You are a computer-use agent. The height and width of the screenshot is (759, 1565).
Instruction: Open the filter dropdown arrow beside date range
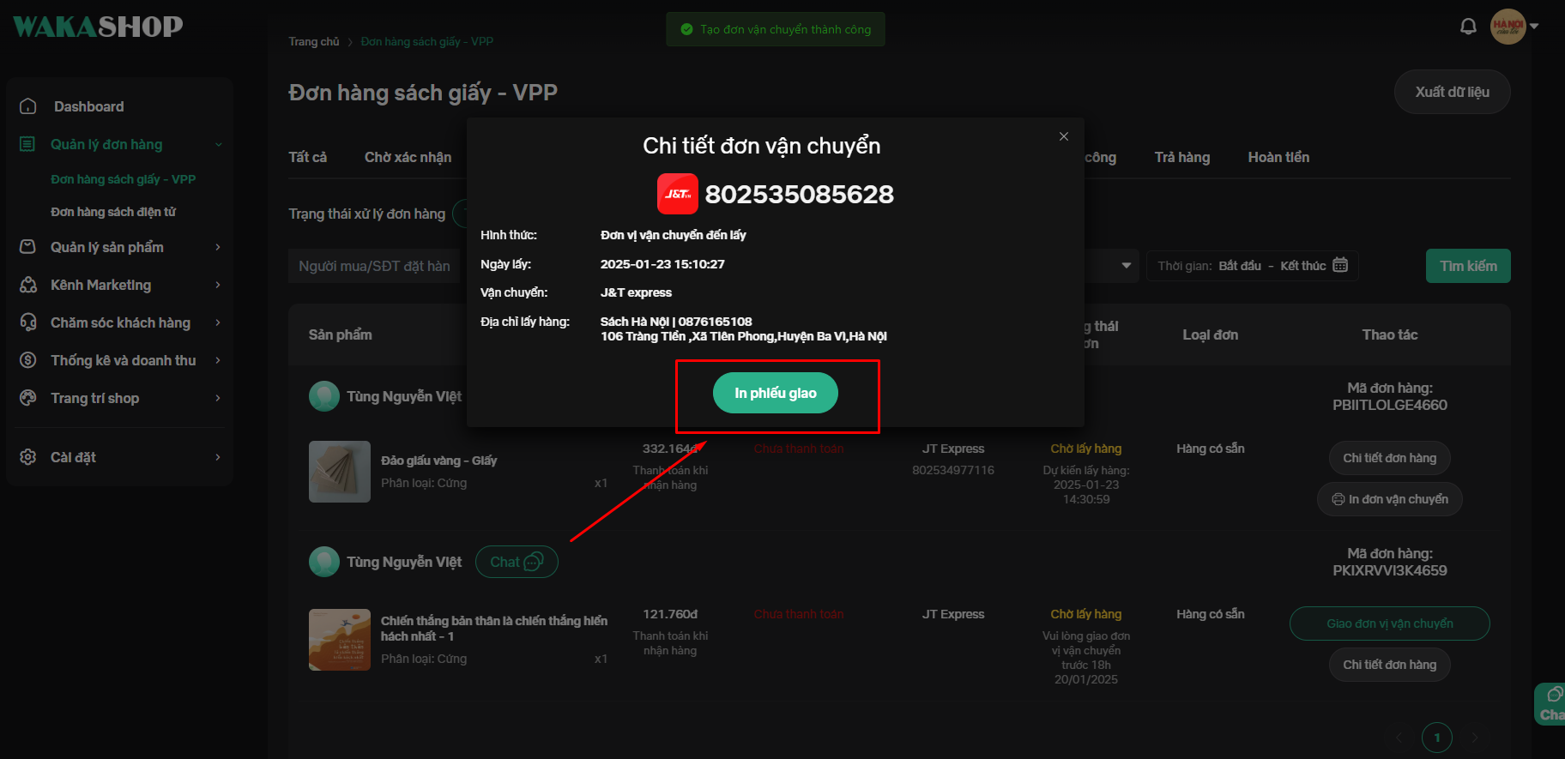[x=1126, y=266]
